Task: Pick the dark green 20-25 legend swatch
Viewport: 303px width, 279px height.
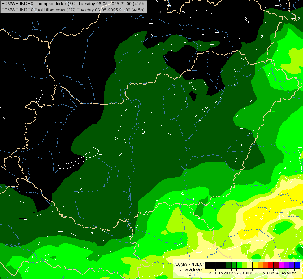Action: point(229,265)
